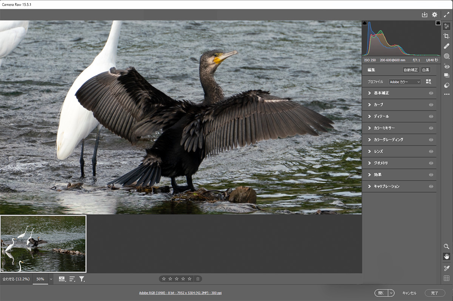
Task: Select the Zoom magnifier tool
Action: tap(447, 246)
